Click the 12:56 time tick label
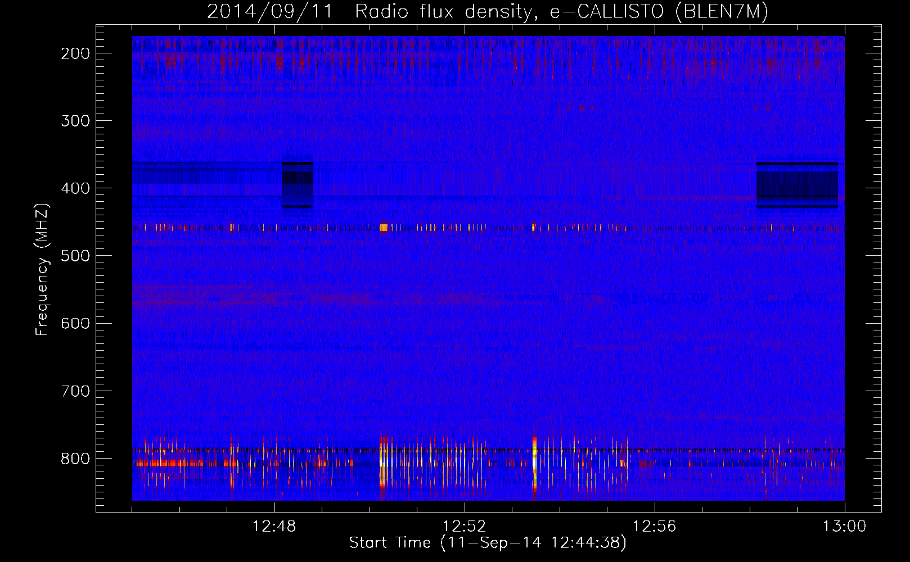The image size is (910, 562). pyautogui.click(x=655, y=527)
